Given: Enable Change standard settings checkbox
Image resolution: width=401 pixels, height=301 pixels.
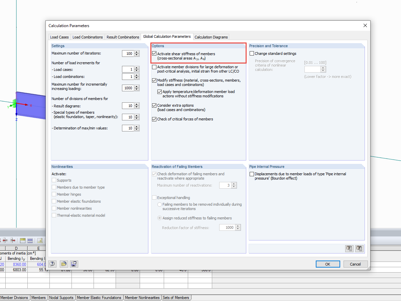Looking at the screenshot, I should click(252, 54).
